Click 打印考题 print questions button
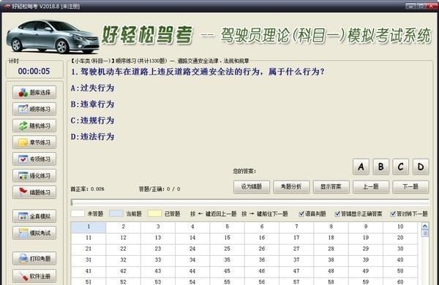This screenshot has width=439, height=285. (34, 259)
